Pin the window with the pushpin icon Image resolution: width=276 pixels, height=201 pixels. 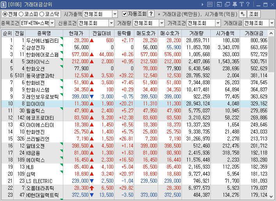click(x=235, y=4)
